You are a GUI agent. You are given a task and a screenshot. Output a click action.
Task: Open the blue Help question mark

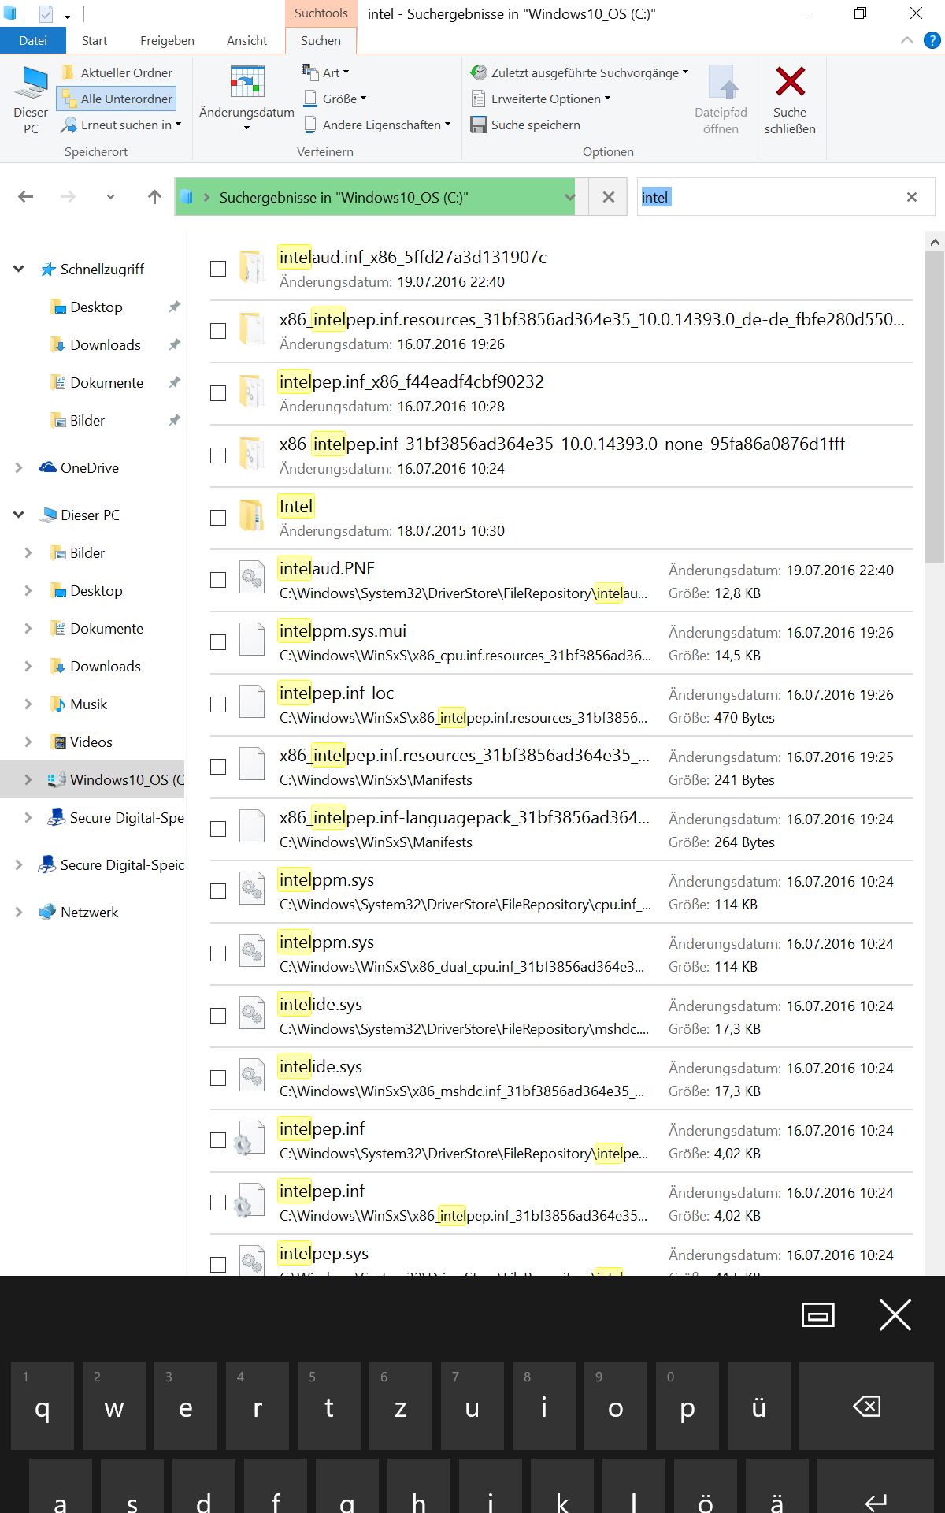932,40
